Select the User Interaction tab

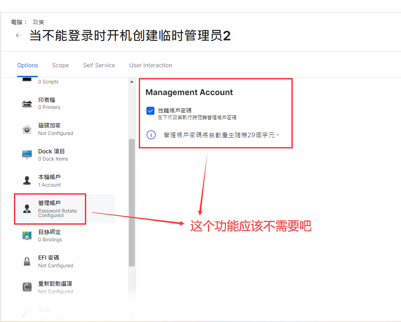click(150, 65)
